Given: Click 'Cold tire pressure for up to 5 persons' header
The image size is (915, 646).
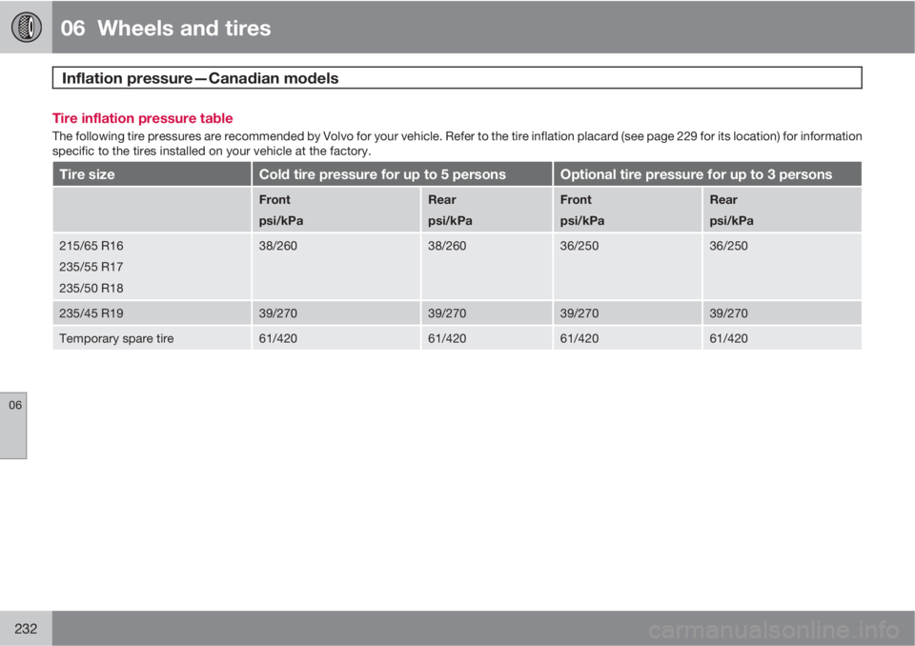Looking at the screenshot, I should [382, 174].
